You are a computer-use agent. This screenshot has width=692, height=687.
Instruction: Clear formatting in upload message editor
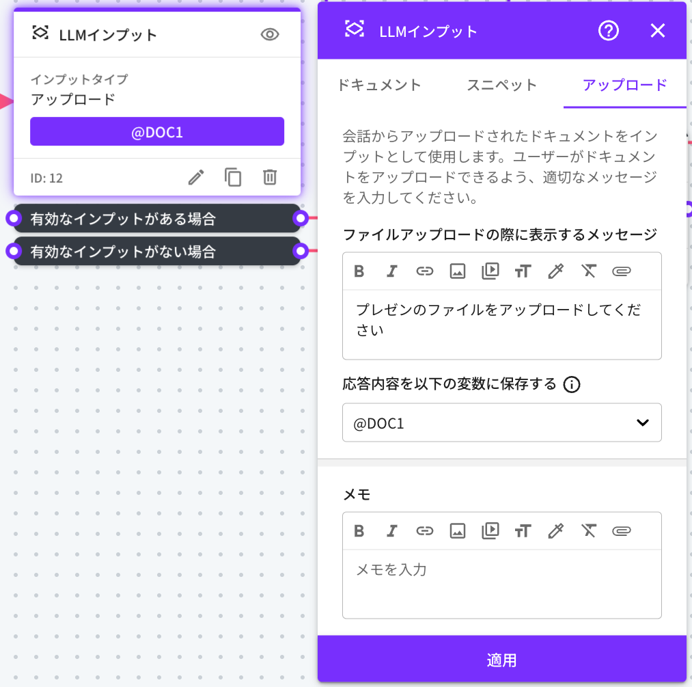[588, 271]
